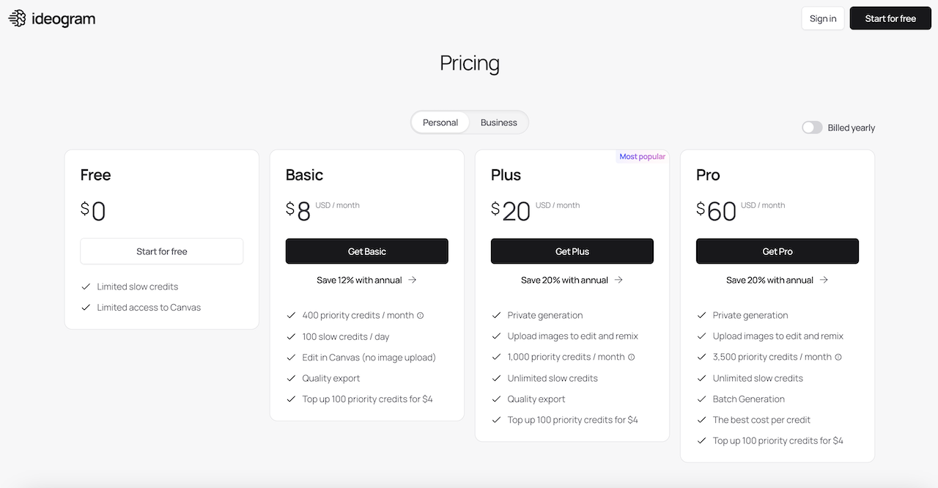Toggle the Billed yearly switch
This screenshot has height=488, width=938.
click(812, 127)
